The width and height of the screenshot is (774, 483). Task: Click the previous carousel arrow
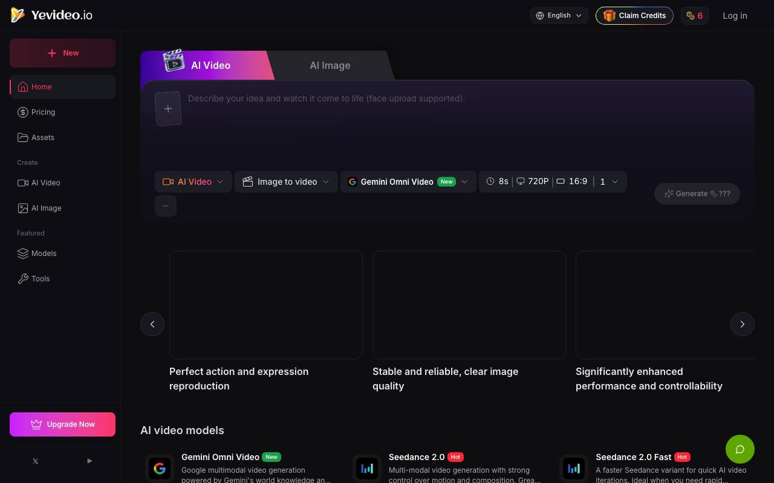point(152,324)
